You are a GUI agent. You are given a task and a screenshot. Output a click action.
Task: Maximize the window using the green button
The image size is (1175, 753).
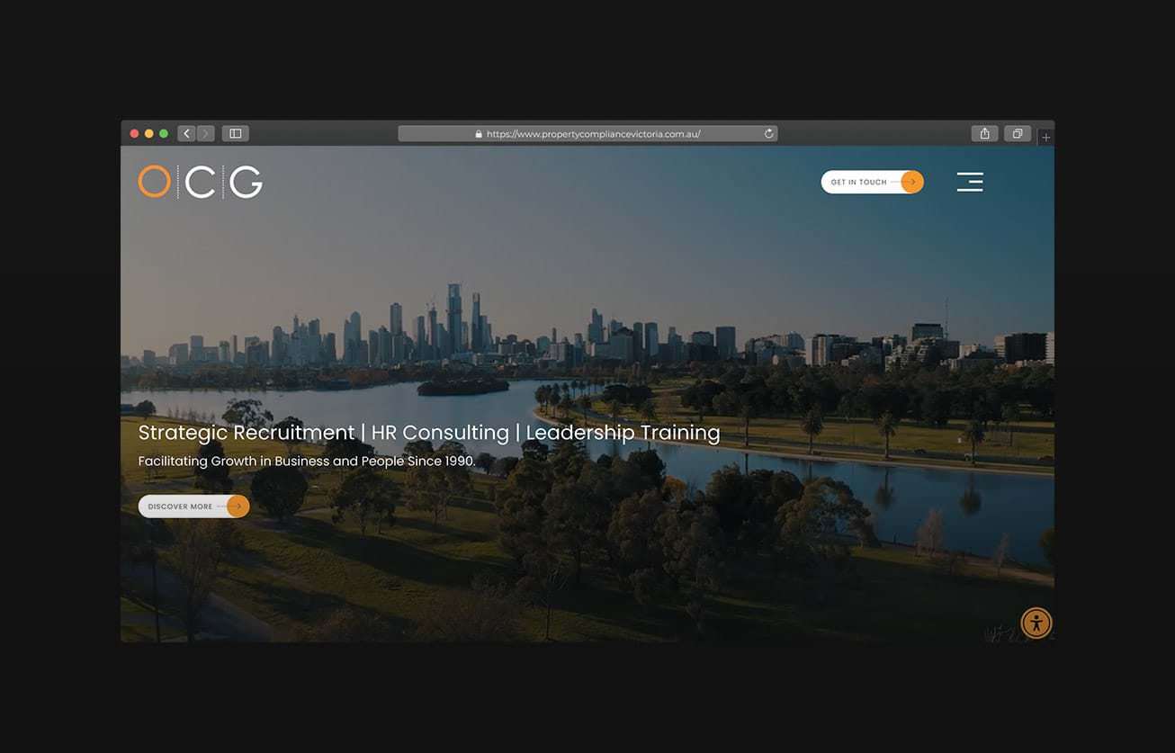(164, 133)
